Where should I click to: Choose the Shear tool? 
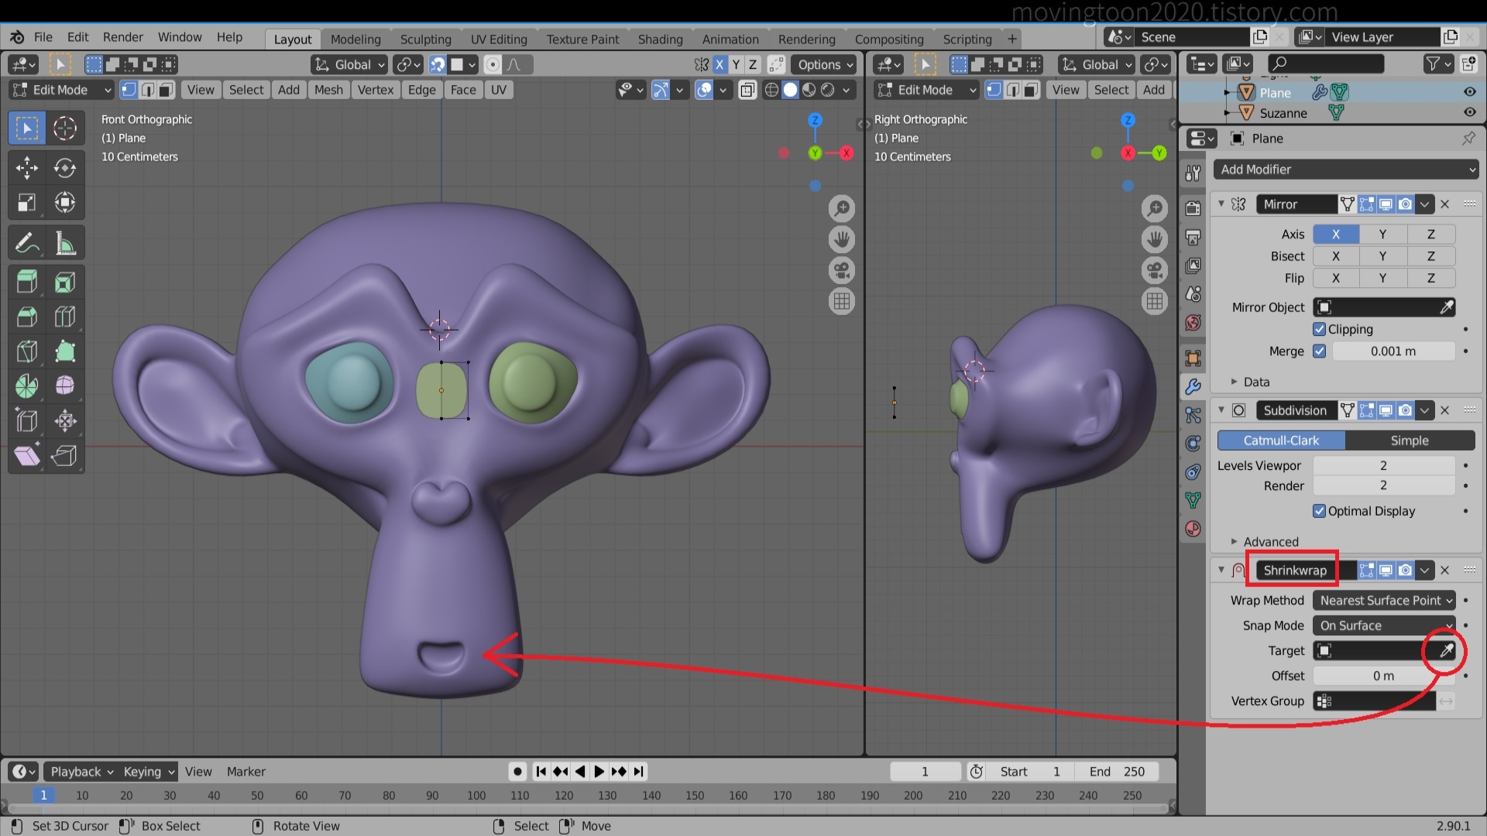pyautogui.click(x=27, y=455)
